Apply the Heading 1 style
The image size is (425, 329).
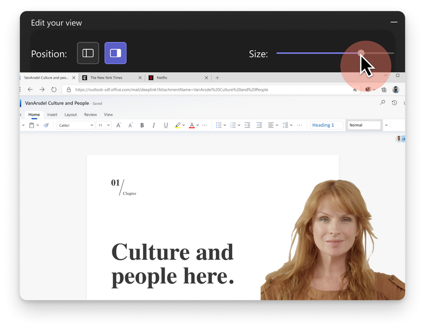[x=327, y=125]
